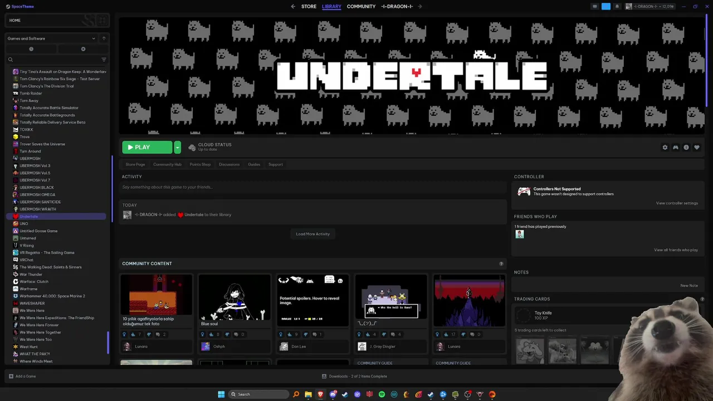Viewport: 713px width, 401px height.
Task: Open the Discussions tab
Action: click(x=229, y=164)
